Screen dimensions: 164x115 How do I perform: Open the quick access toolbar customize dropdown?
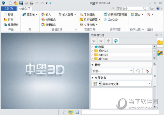(x=47, y=3)
